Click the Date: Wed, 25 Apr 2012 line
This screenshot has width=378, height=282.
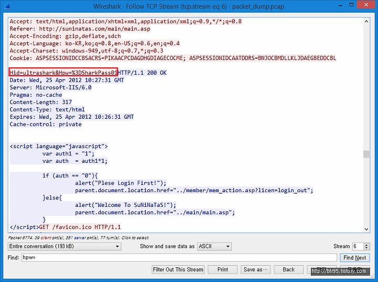point(67,80)
